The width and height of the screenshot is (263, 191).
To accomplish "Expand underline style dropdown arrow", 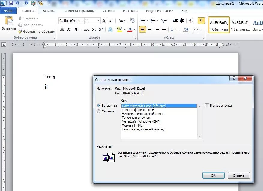I will [81, 29].
